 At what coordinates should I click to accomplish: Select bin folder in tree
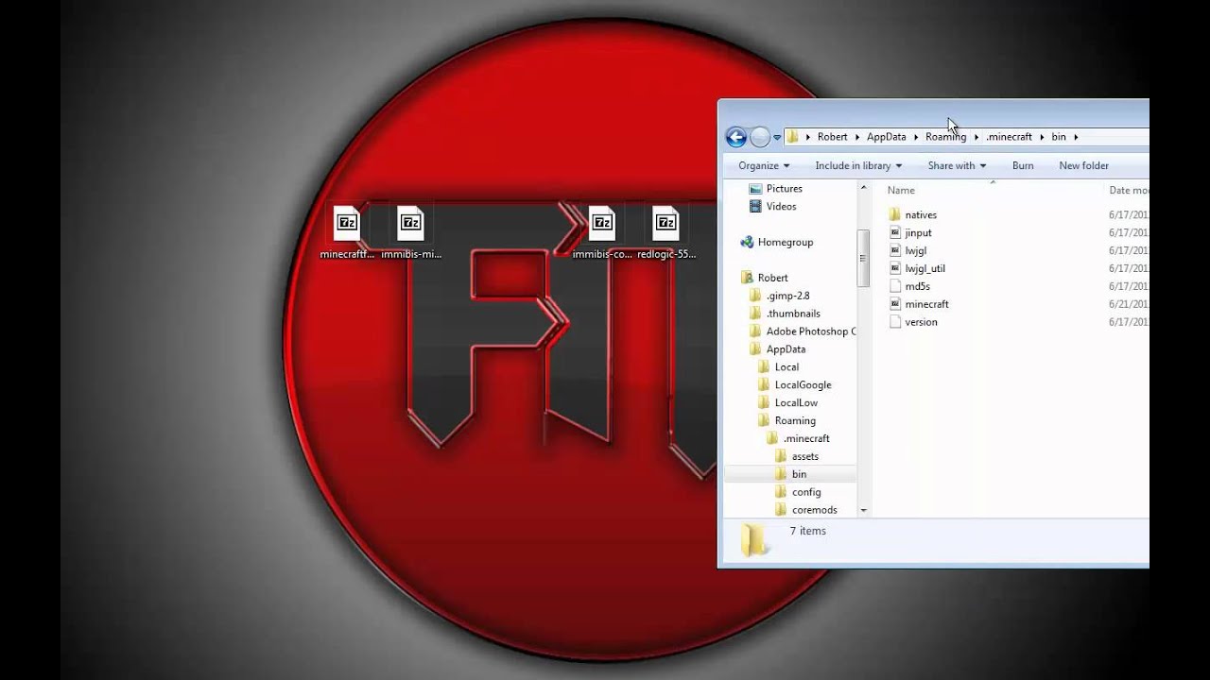(x=790, y=474)
